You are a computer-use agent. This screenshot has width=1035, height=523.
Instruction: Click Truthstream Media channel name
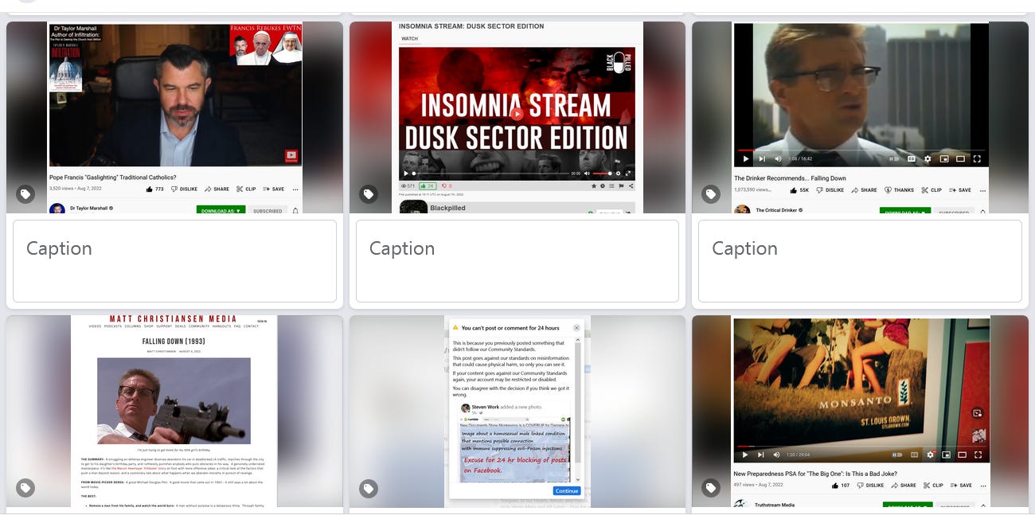click(775, 505)
